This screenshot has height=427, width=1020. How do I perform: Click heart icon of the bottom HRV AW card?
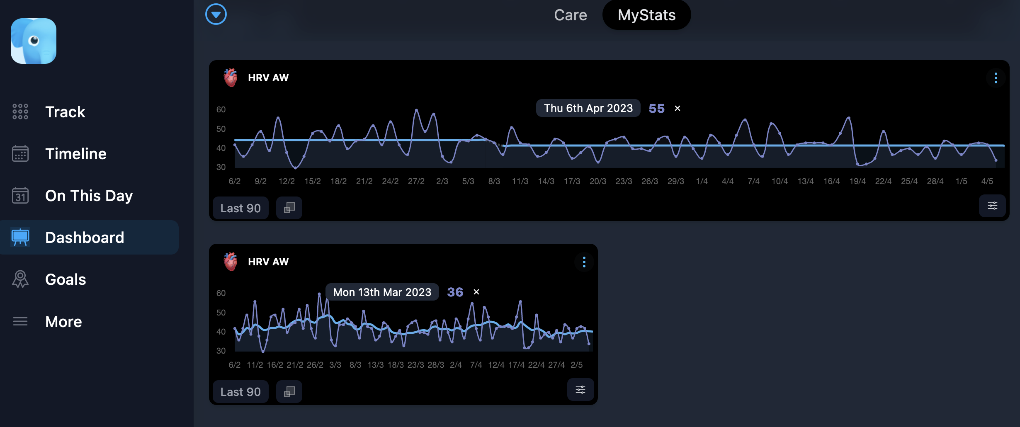click(231, 262)
